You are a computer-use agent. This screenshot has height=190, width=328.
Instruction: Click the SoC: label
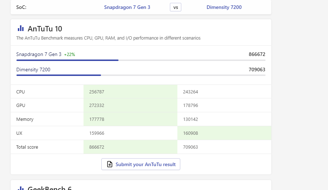21,7
